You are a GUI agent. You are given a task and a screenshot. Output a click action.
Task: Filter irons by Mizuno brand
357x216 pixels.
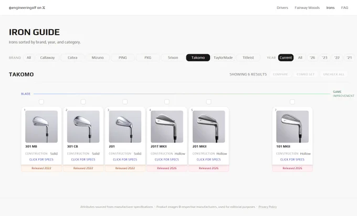[98, 58]
